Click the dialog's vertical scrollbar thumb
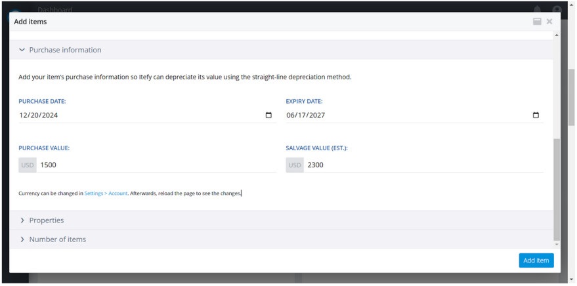577x286 pixels. 557,189
